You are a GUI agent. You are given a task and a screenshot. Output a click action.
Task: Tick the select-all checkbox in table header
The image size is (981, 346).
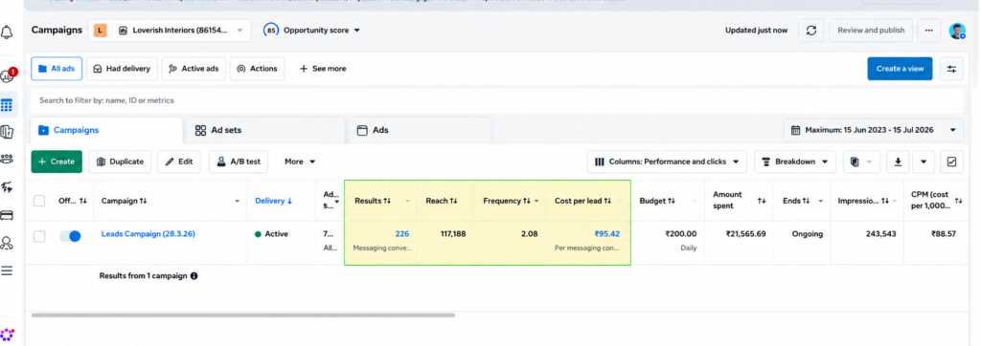coord(39,201)
